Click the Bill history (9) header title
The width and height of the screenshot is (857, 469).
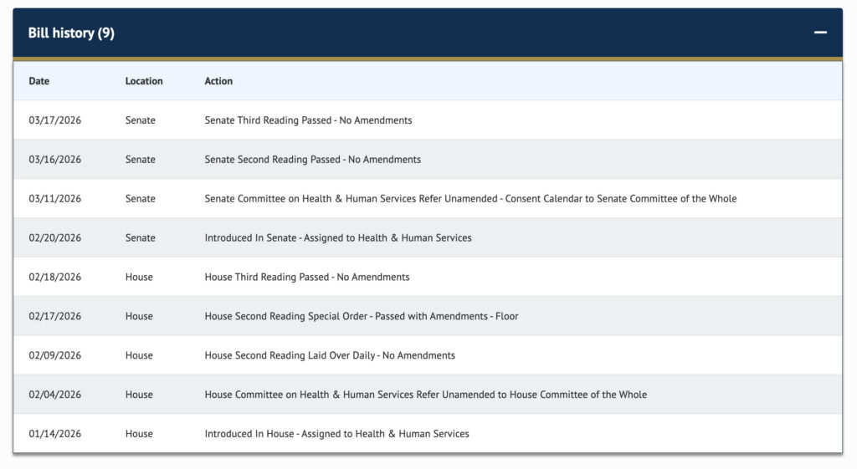tap(71, 33)
